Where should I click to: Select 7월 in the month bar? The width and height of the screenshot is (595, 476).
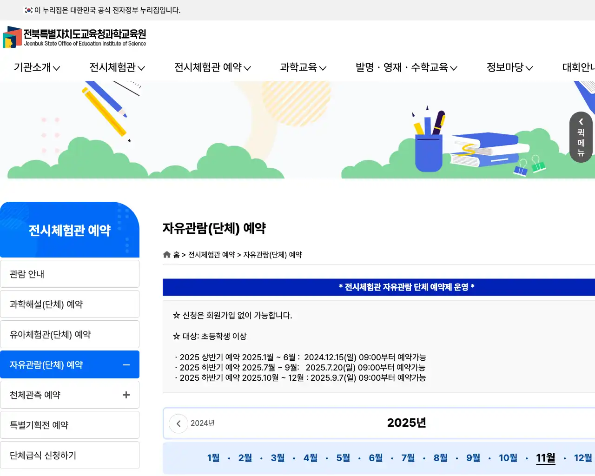click(408, 458)
